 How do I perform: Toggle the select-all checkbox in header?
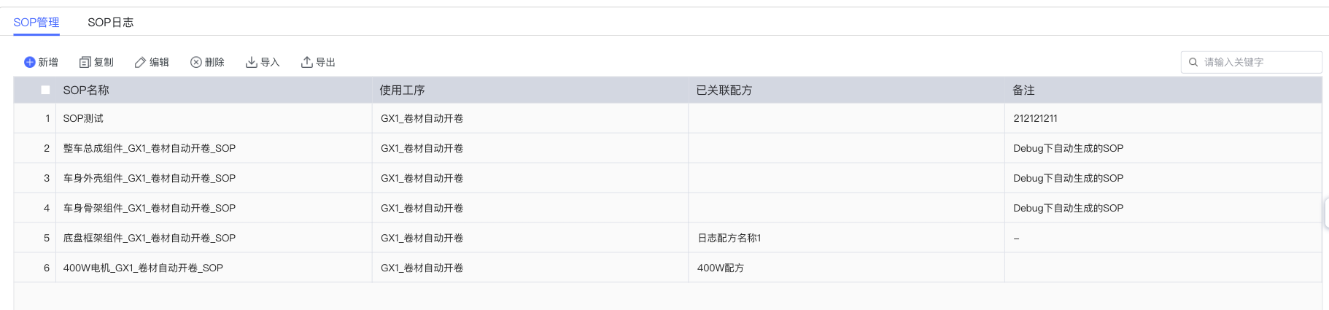coord(45,90)
